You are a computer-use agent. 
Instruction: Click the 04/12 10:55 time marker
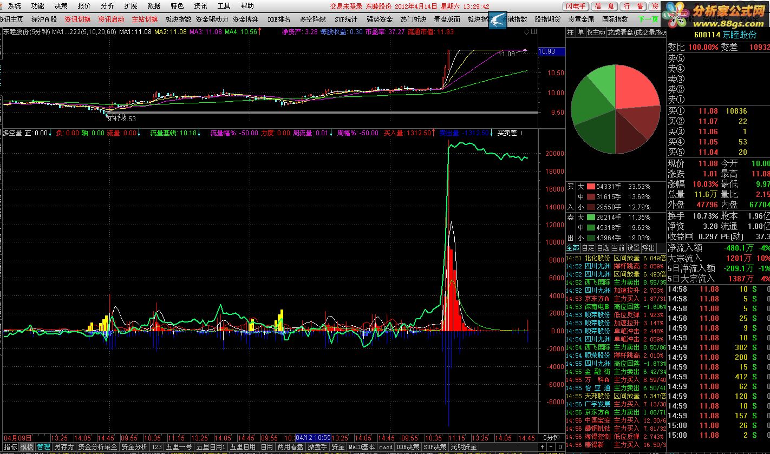coord(314,437)
